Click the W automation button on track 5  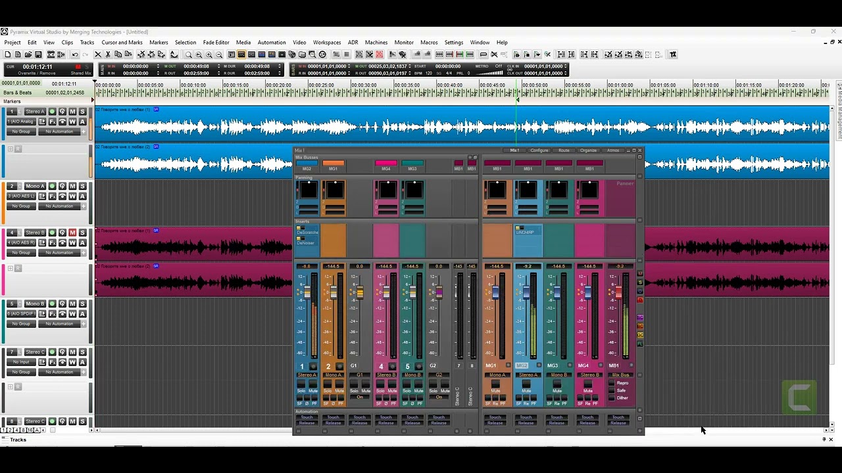click(x=72, y=314)
